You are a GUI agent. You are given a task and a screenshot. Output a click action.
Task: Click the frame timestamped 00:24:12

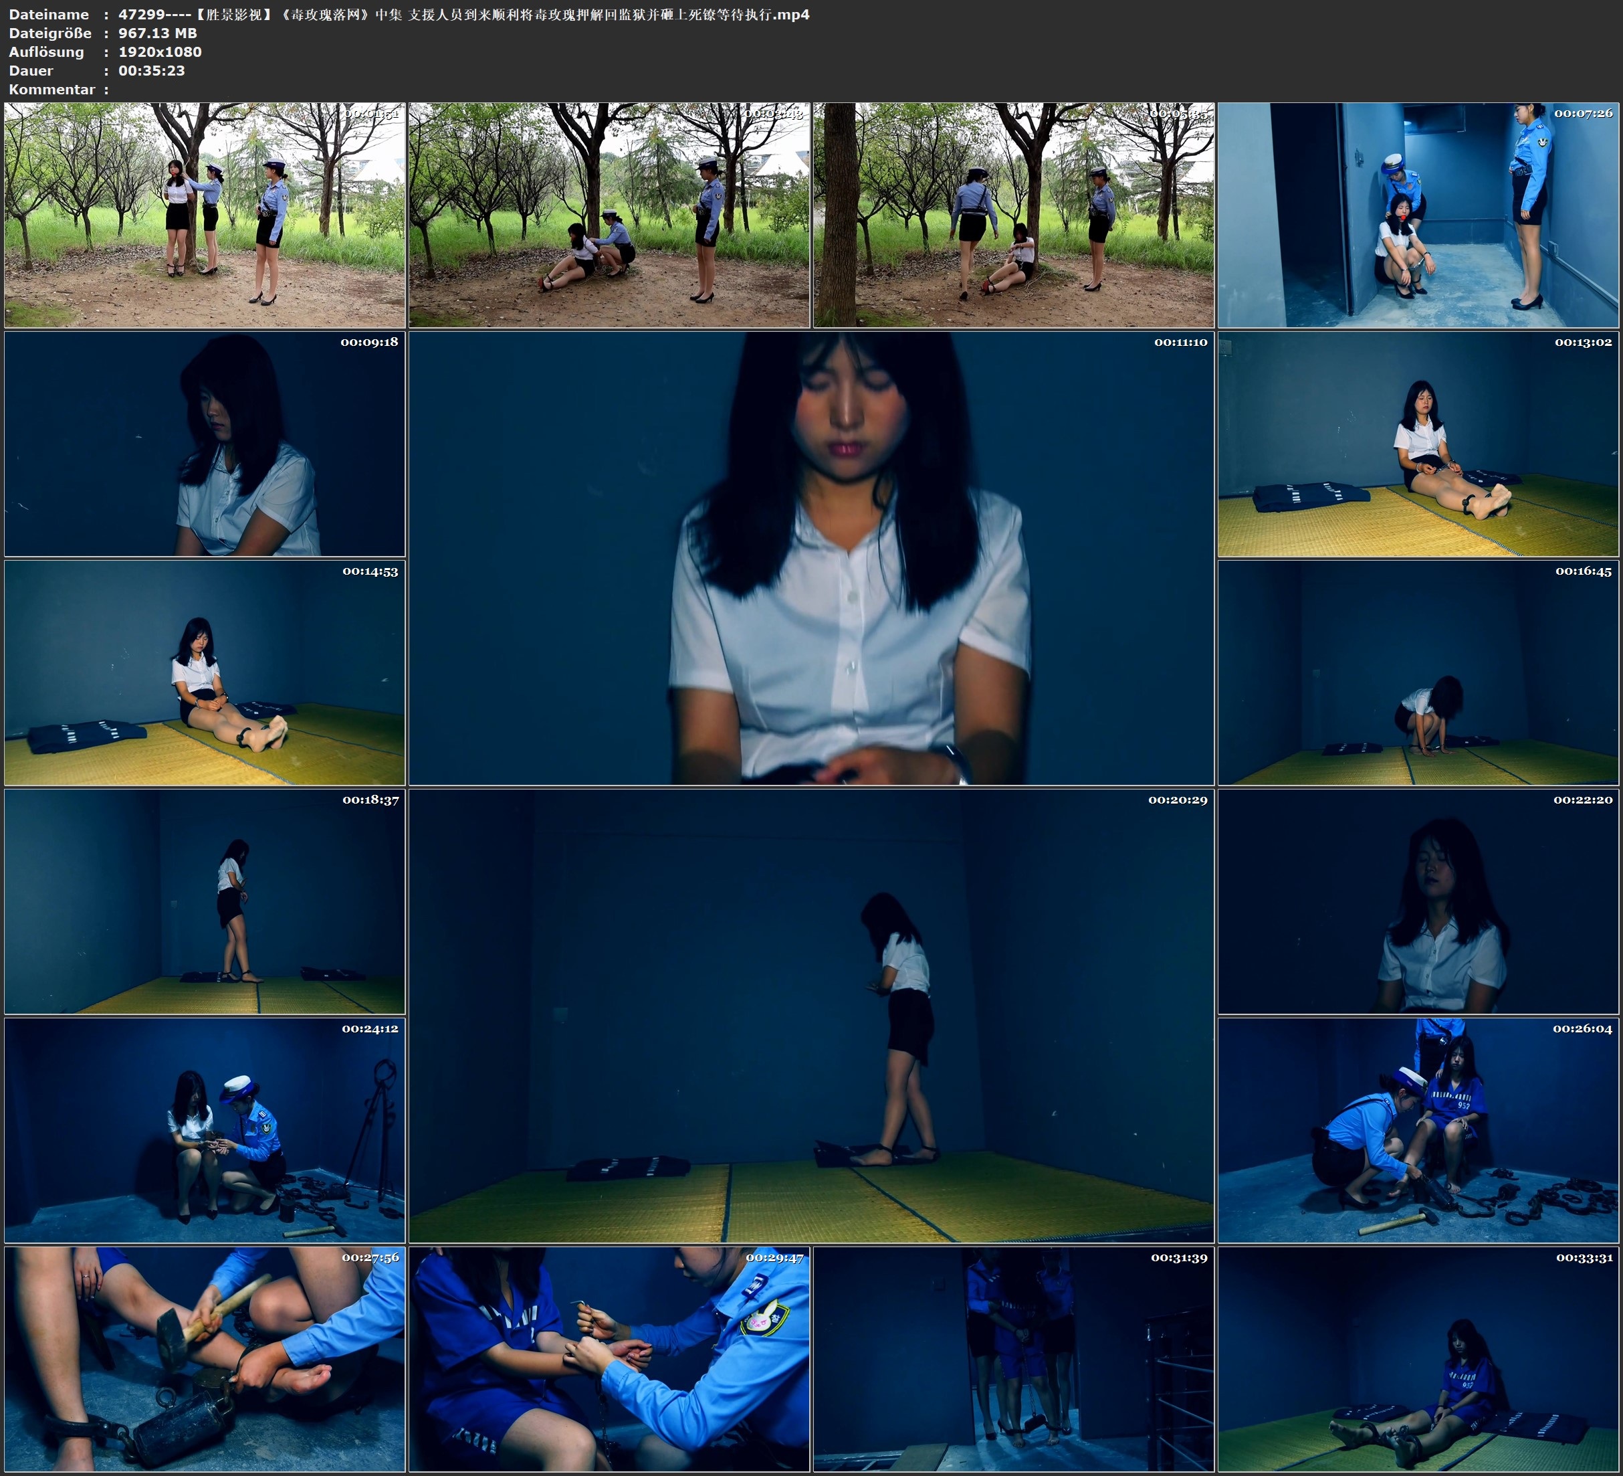click(205, 1130)
